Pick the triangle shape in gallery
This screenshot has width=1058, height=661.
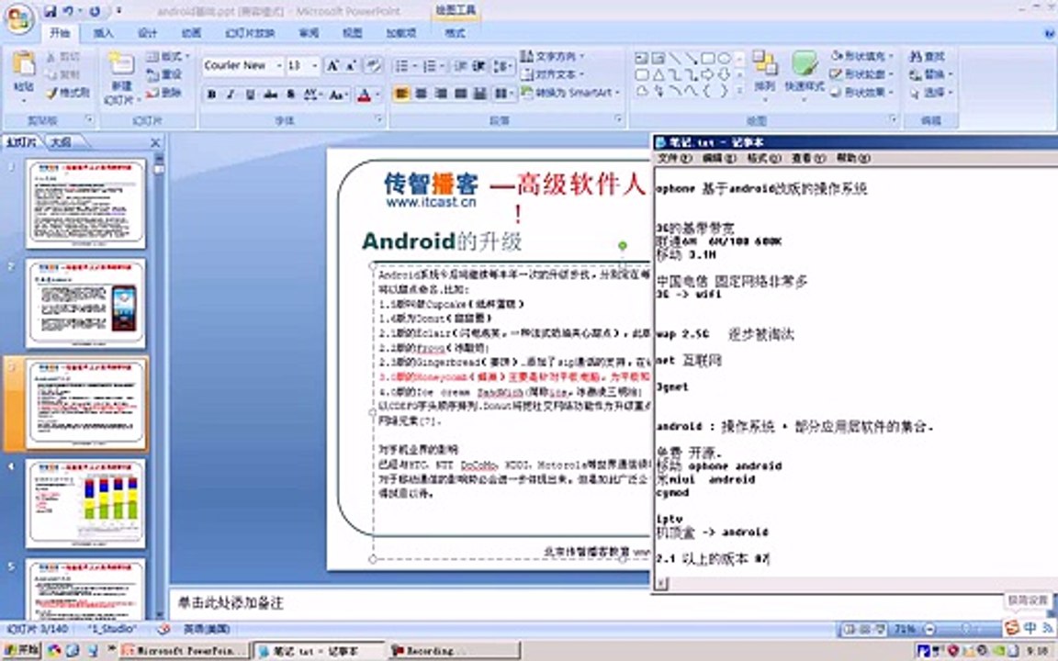(658, 74)
